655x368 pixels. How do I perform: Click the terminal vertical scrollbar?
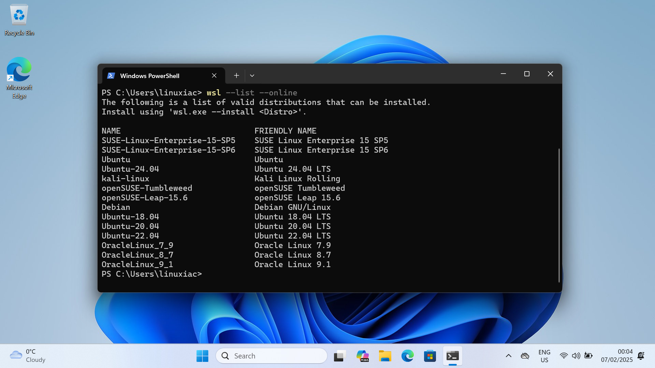coord(559,215)
